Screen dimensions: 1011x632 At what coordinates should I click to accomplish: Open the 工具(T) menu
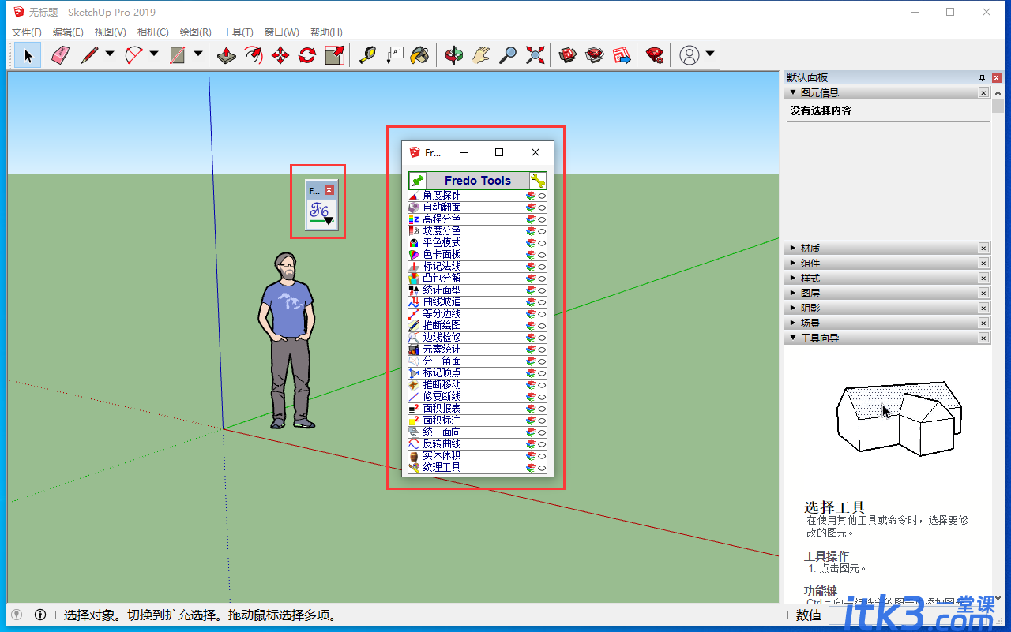pos(238,32)
